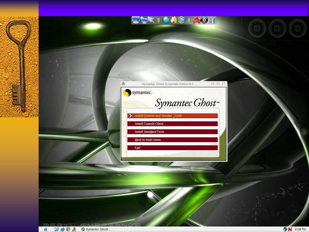Click the globe icon in system tray
Image resolution: width=309 pixels, height=232 pixels.
tap(285, 229)
